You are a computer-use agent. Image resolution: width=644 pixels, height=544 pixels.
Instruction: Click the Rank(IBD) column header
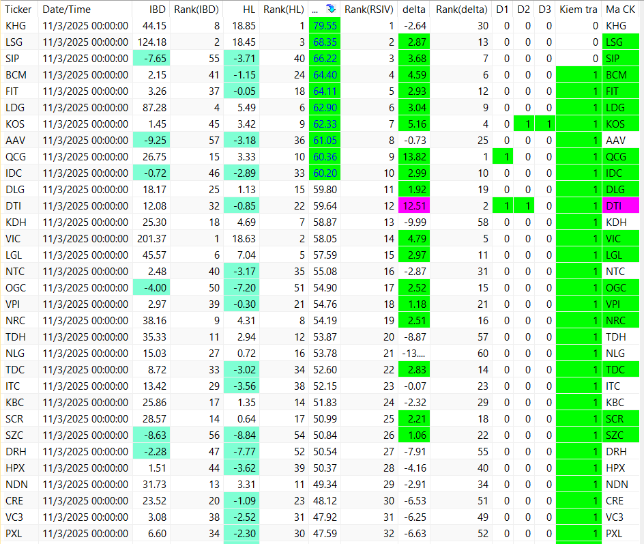196,9
